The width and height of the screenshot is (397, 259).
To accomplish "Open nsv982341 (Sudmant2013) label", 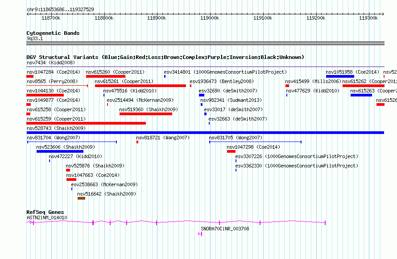I will coord(231,100).
